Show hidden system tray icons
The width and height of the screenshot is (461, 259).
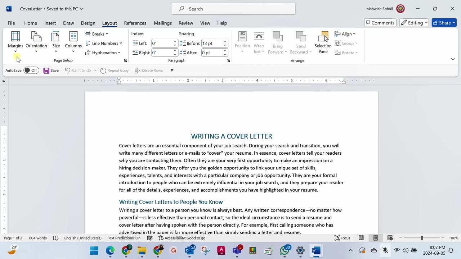coord(351,250)
